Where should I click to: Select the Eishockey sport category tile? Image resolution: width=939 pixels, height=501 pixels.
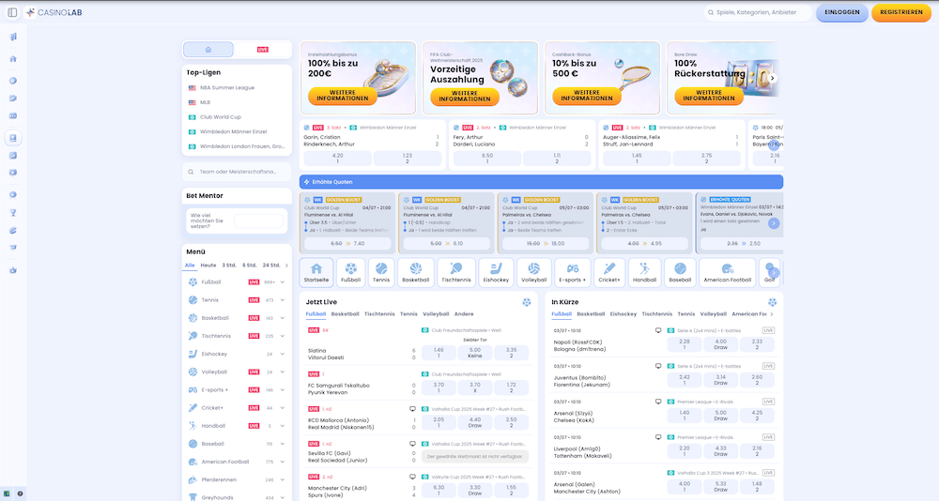496,273
